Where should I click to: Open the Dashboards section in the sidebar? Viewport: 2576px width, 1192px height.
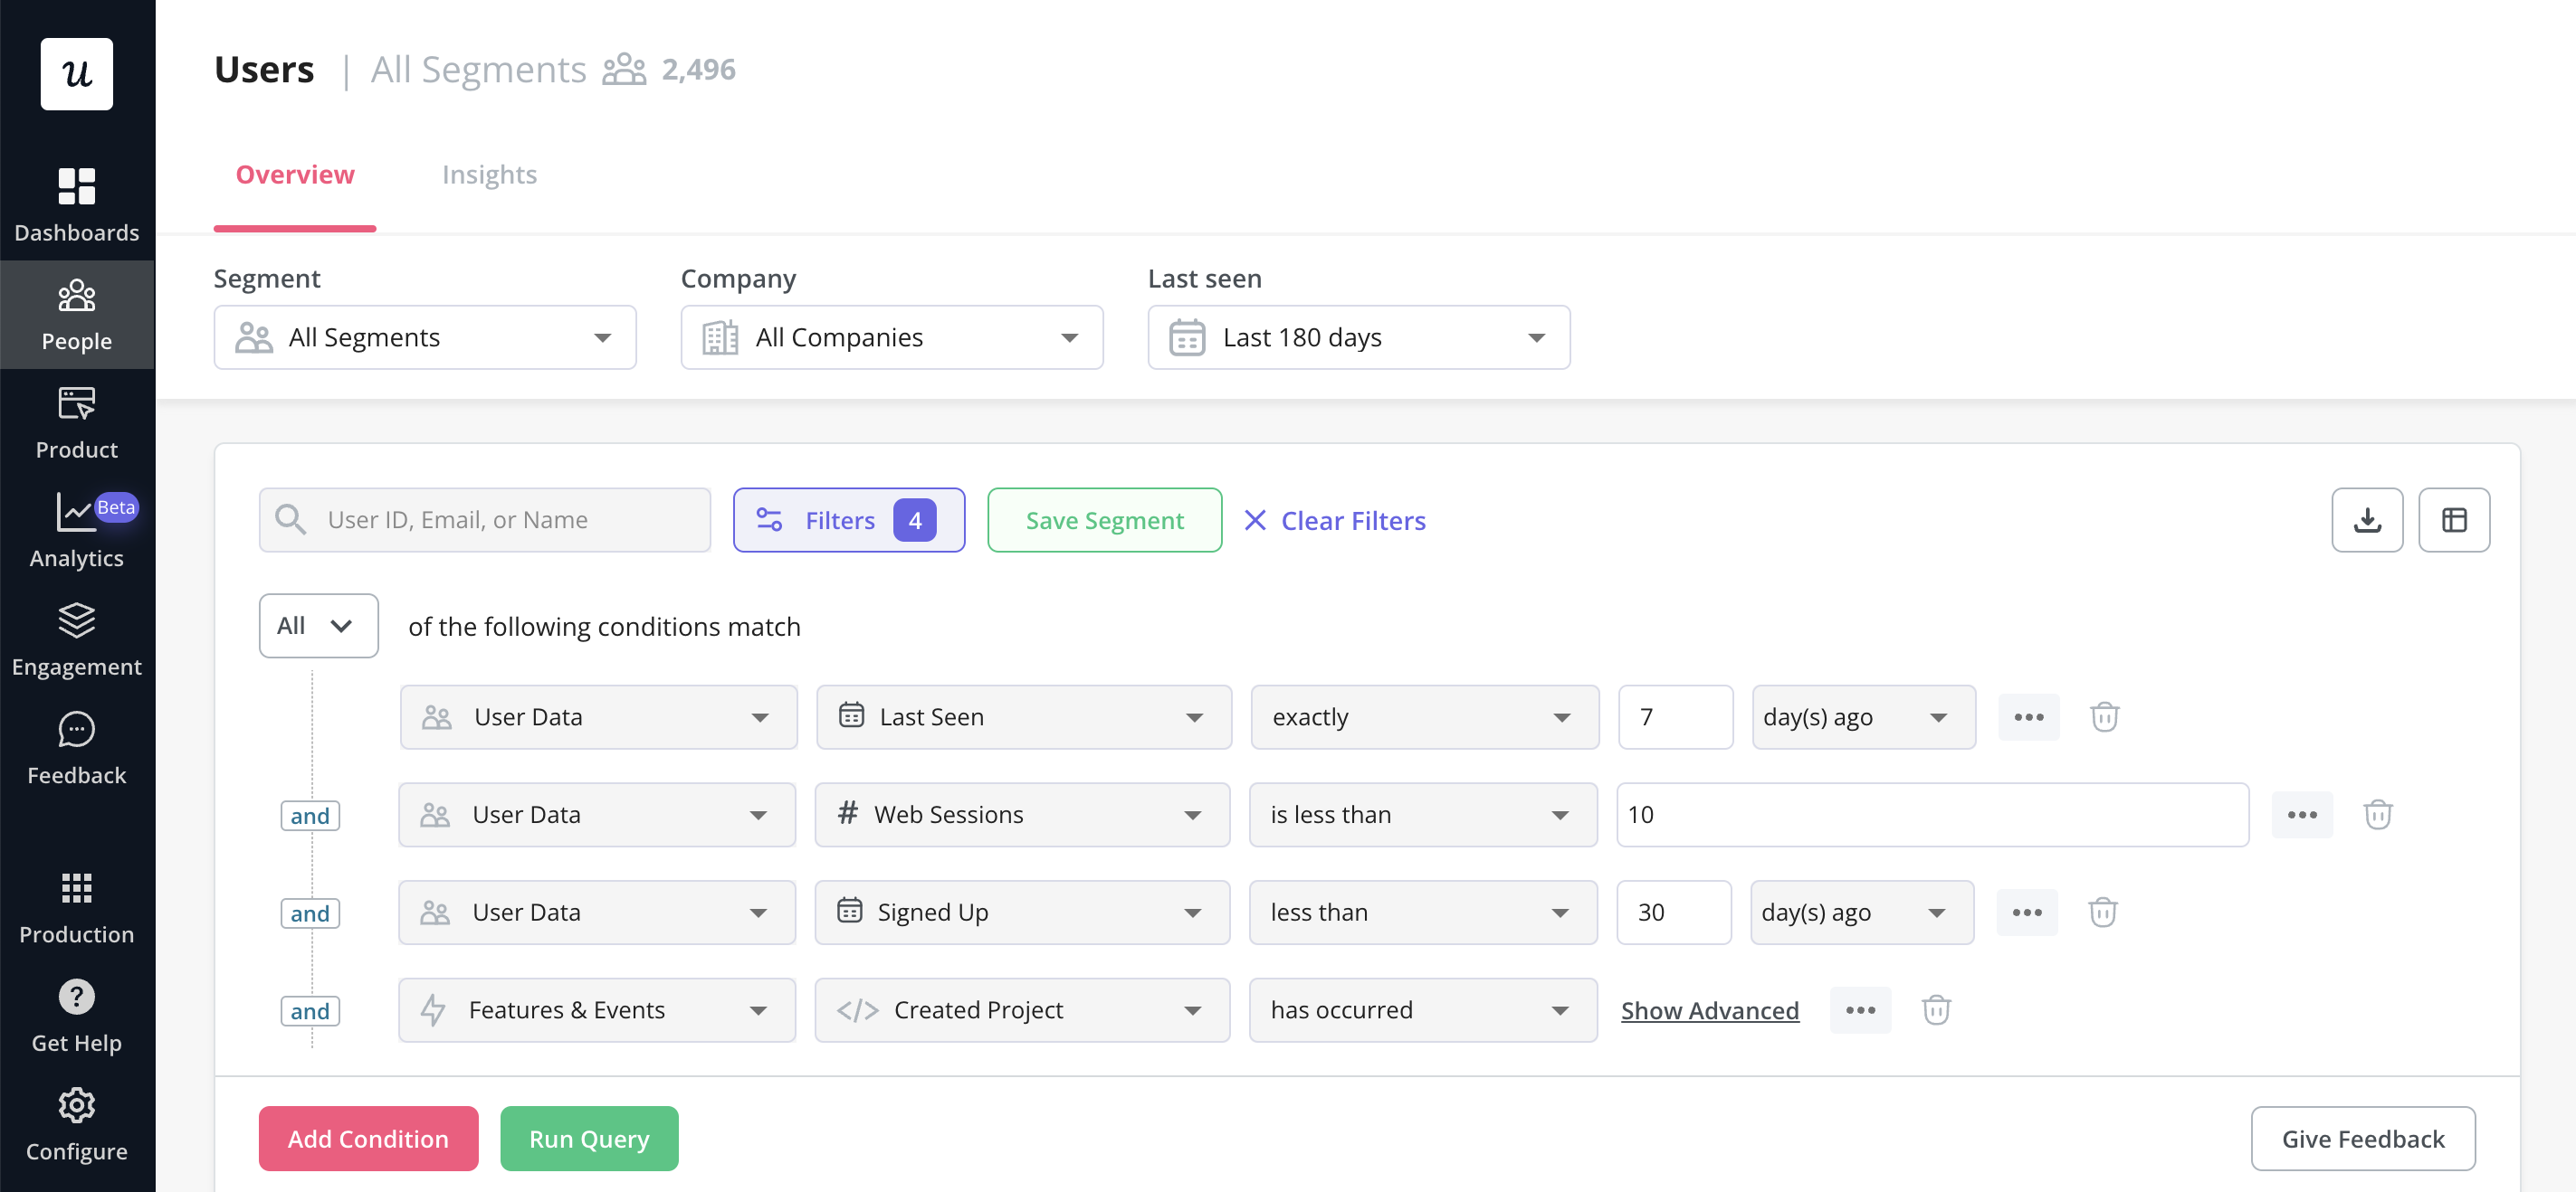tap(77, 204)
